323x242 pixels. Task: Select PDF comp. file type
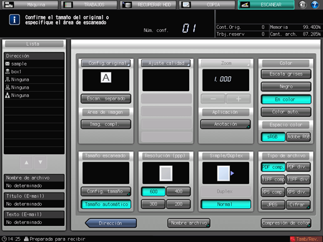(x=273, y=167)
